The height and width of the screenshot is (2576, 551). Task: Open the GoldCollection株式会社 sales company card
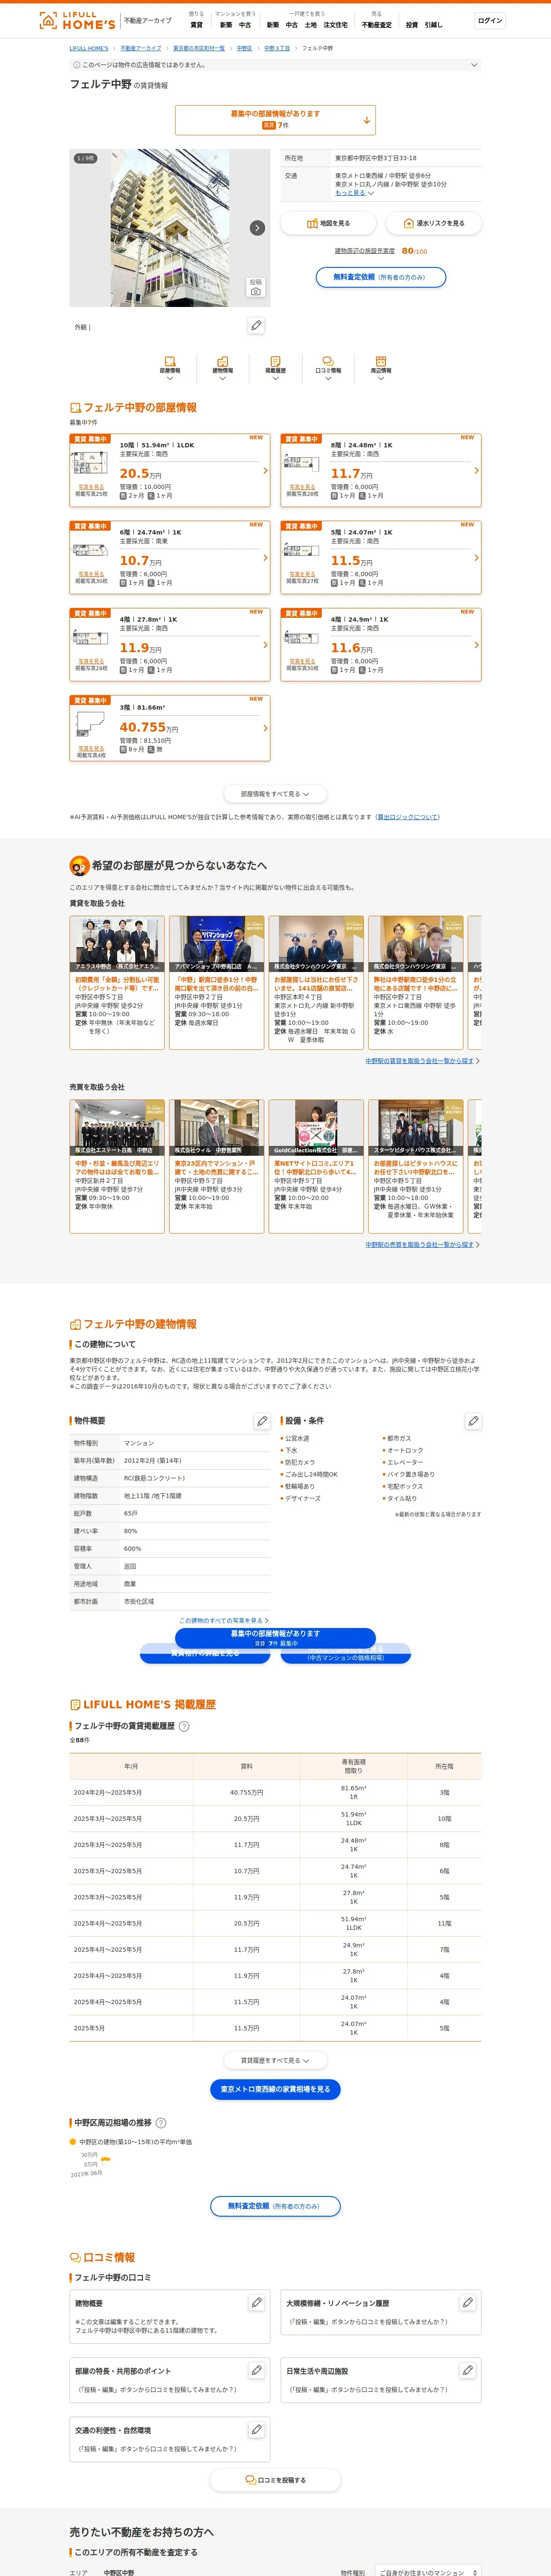[x=316, y=1166]
